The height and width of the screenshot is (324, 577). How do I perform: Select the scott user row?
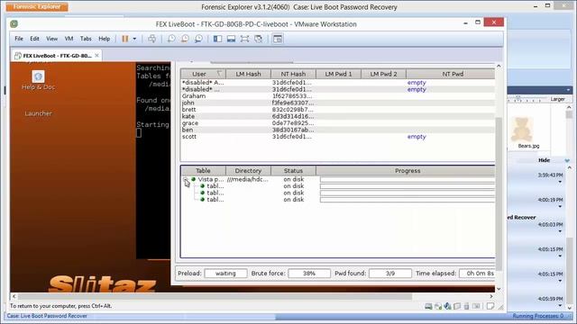pyautogui.click(x=337, y=136)
